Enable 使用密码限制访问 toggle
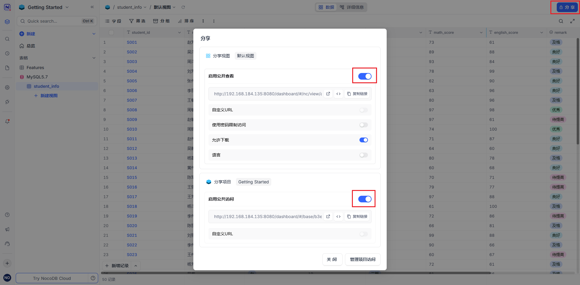This screenshot has height=285, width=580. (x=363, y=125)
